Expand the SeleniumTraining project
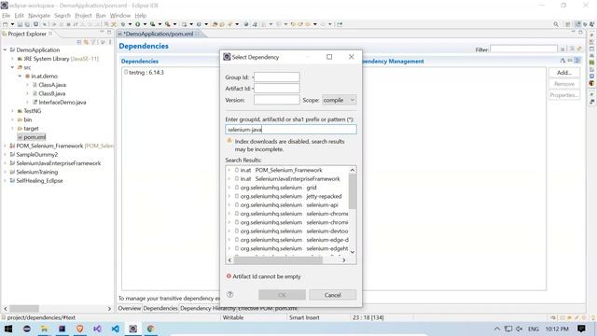Screen dimensions: 597x336 tap(6, 172)
